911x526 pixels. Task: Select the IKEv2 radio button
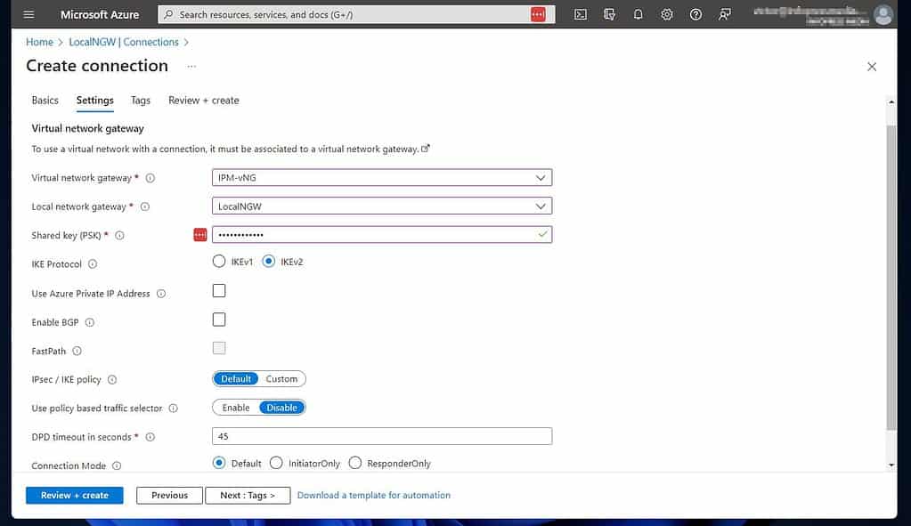point(268,262)
